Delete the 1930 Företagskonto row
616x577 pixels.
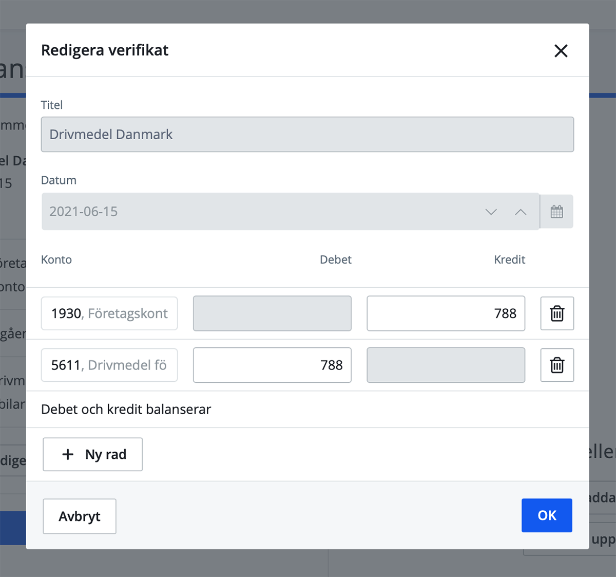pos(557,313)
